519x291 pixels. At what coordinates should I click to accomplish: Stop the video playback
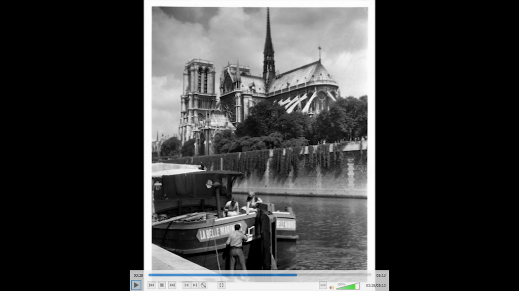tap(162, 285)
